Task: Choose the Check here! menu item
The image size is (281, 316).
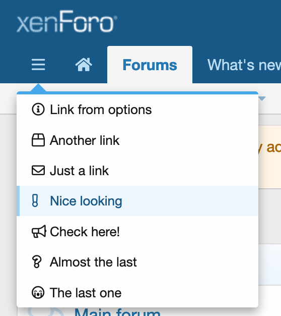Action: pyautogui.click(x=137, y=231)
